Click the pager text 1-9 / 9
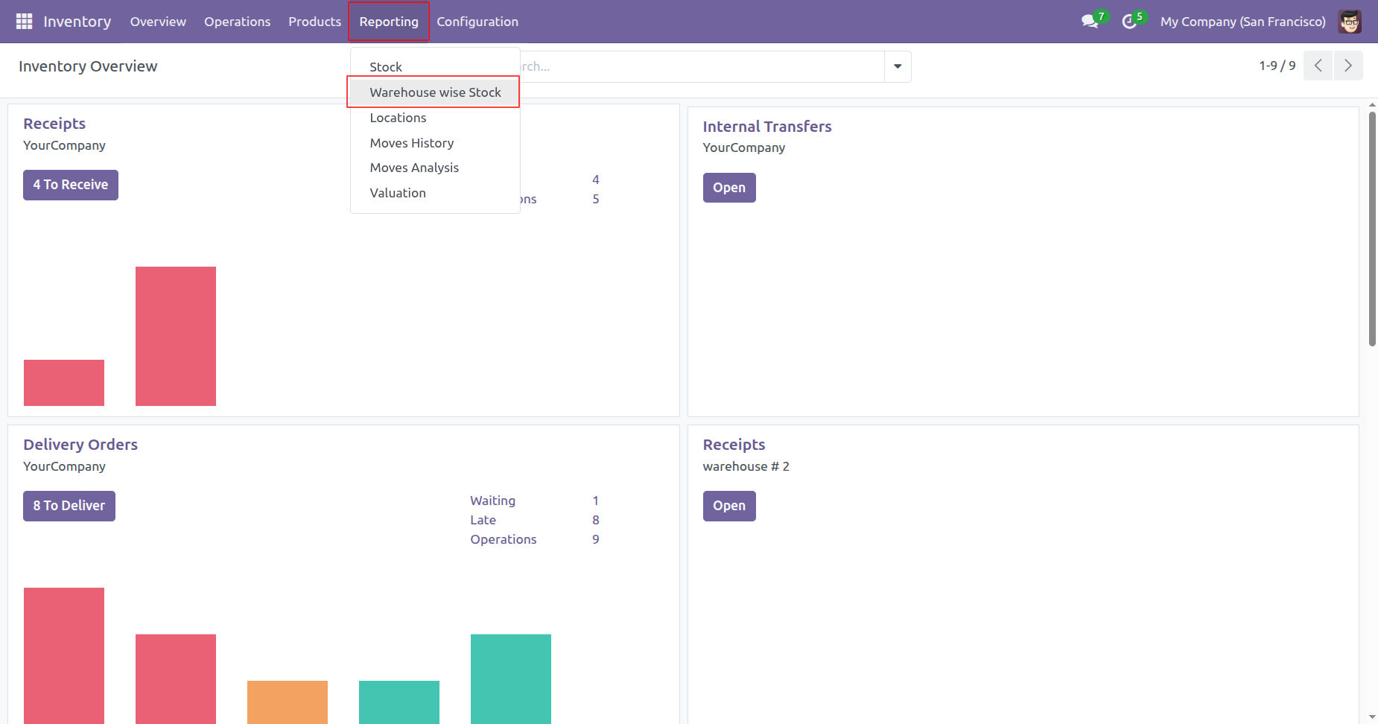This screenshot has width=1378, height=724. point(1277,66)
